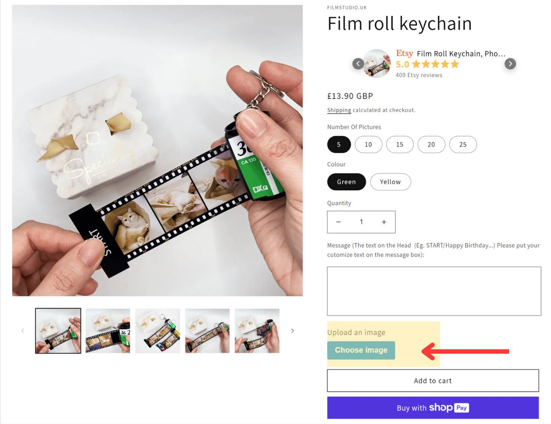
Task: Select 10 pictures option
Action: 368,144
